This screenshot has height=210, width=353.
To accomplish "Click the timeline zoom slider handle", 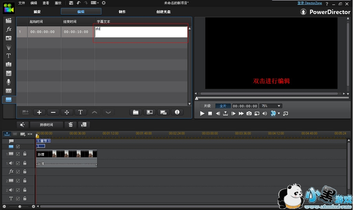I will pos(20,206).
